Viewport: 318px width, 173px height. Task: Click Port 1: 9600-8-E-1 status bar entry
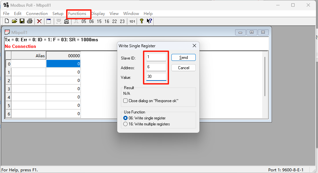(x=286, y=170)
